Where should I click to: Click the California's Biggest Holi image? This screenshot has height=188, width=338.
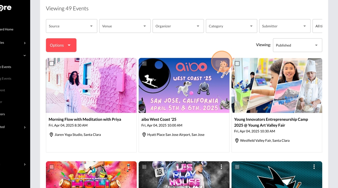pos(91,175)
